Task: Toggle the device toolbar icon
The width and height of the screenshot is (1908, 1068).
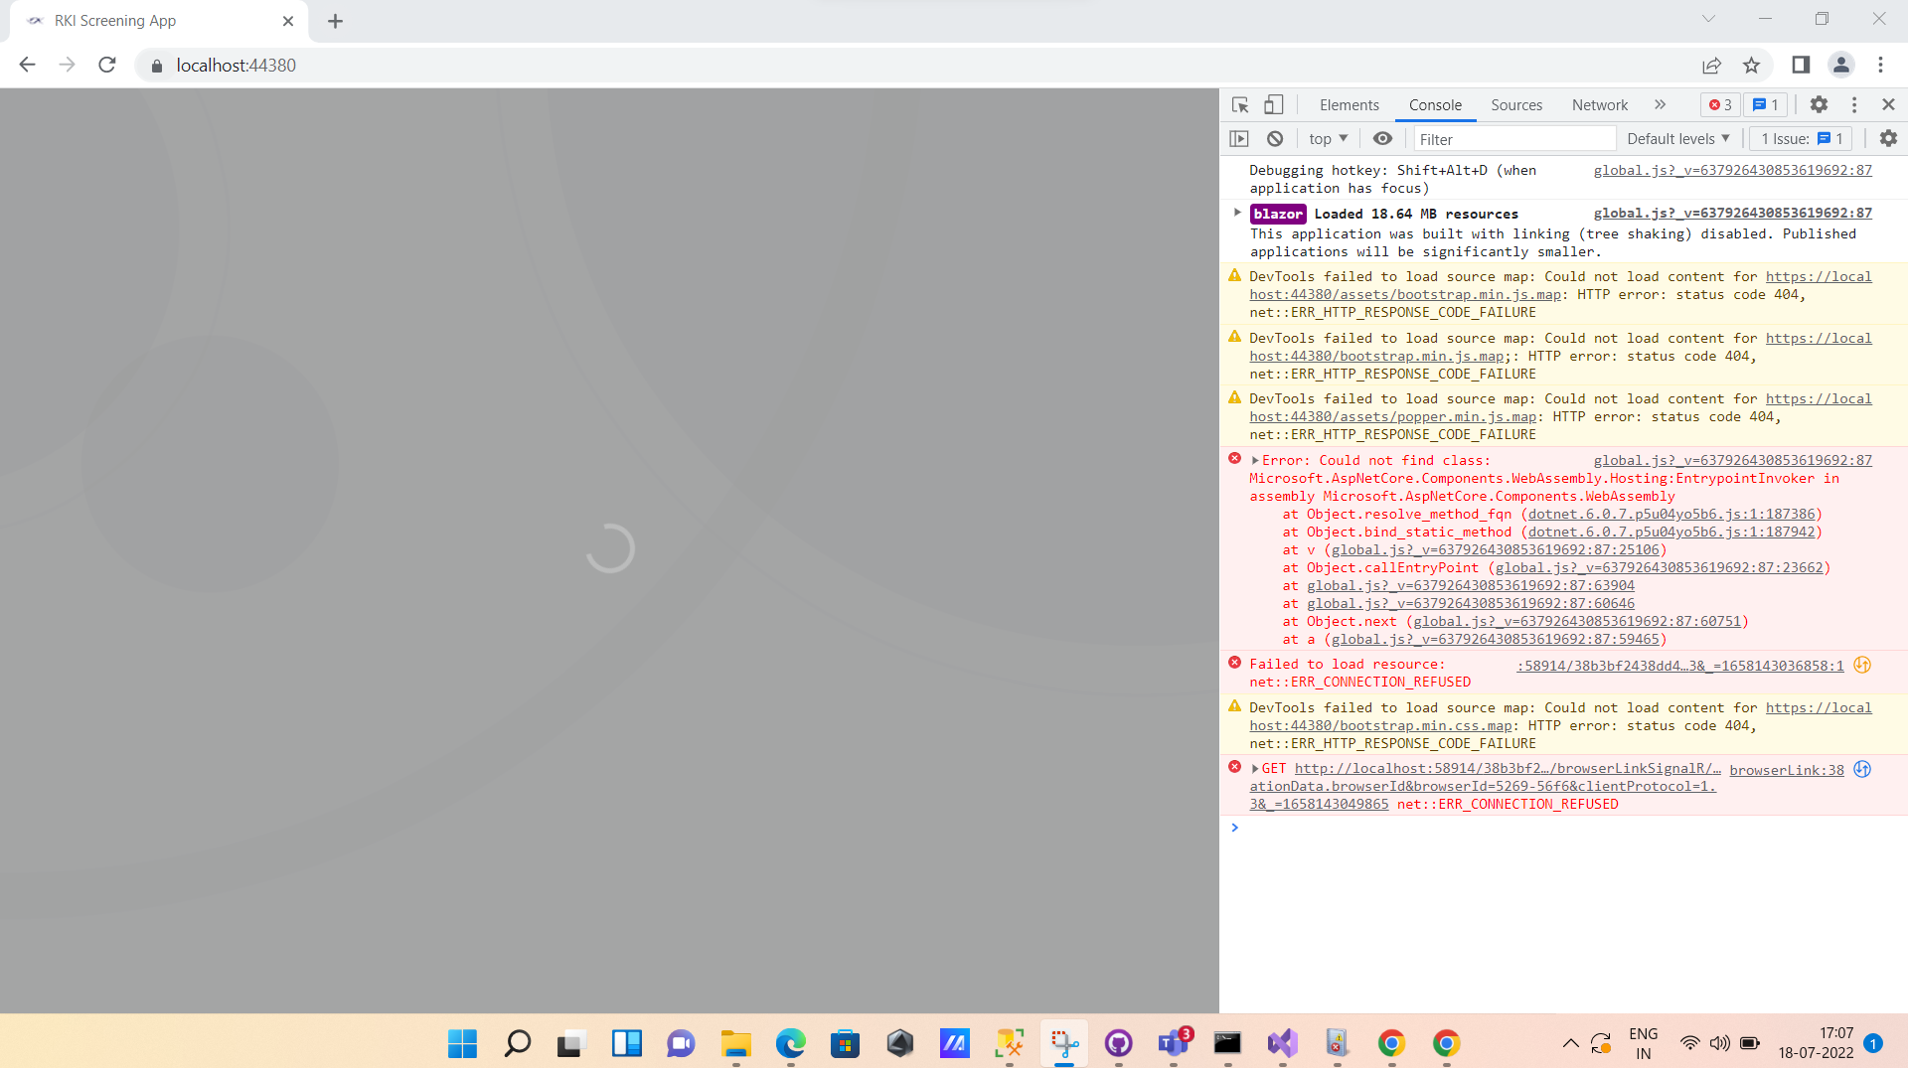Action: 1273,104
